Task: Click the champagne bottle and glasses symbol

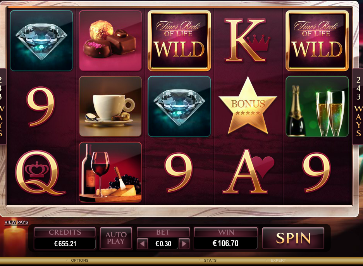Action: tap(317, 106)
